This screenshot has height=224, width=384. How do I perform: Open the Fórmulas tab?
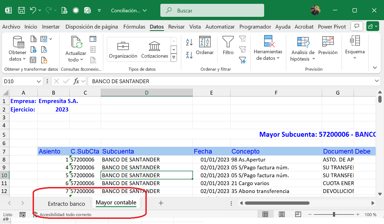tap(134, 27)
